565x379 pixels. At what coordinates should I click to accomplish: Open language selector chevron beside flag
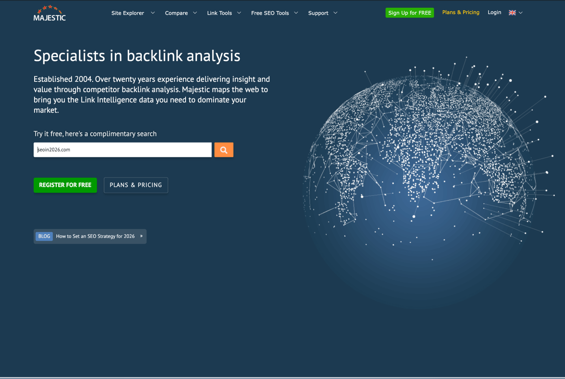[521, 13]
